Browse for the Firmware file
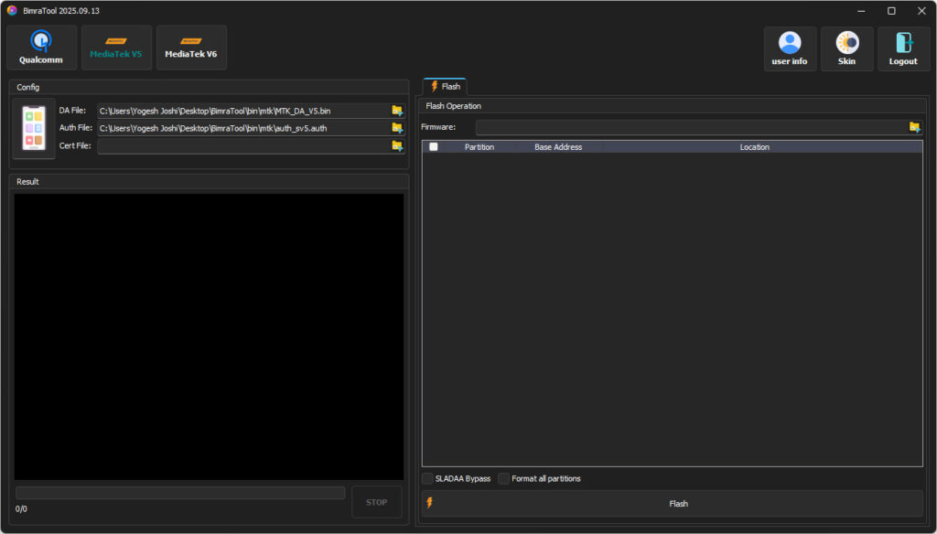Viewport: 937px width, 534px height. (914, 127)
